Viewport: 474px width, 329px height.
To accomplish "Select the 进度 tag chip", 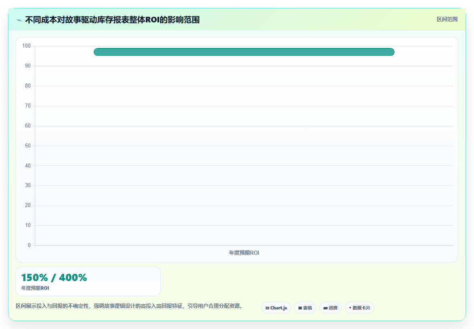I will click(331, 308).
